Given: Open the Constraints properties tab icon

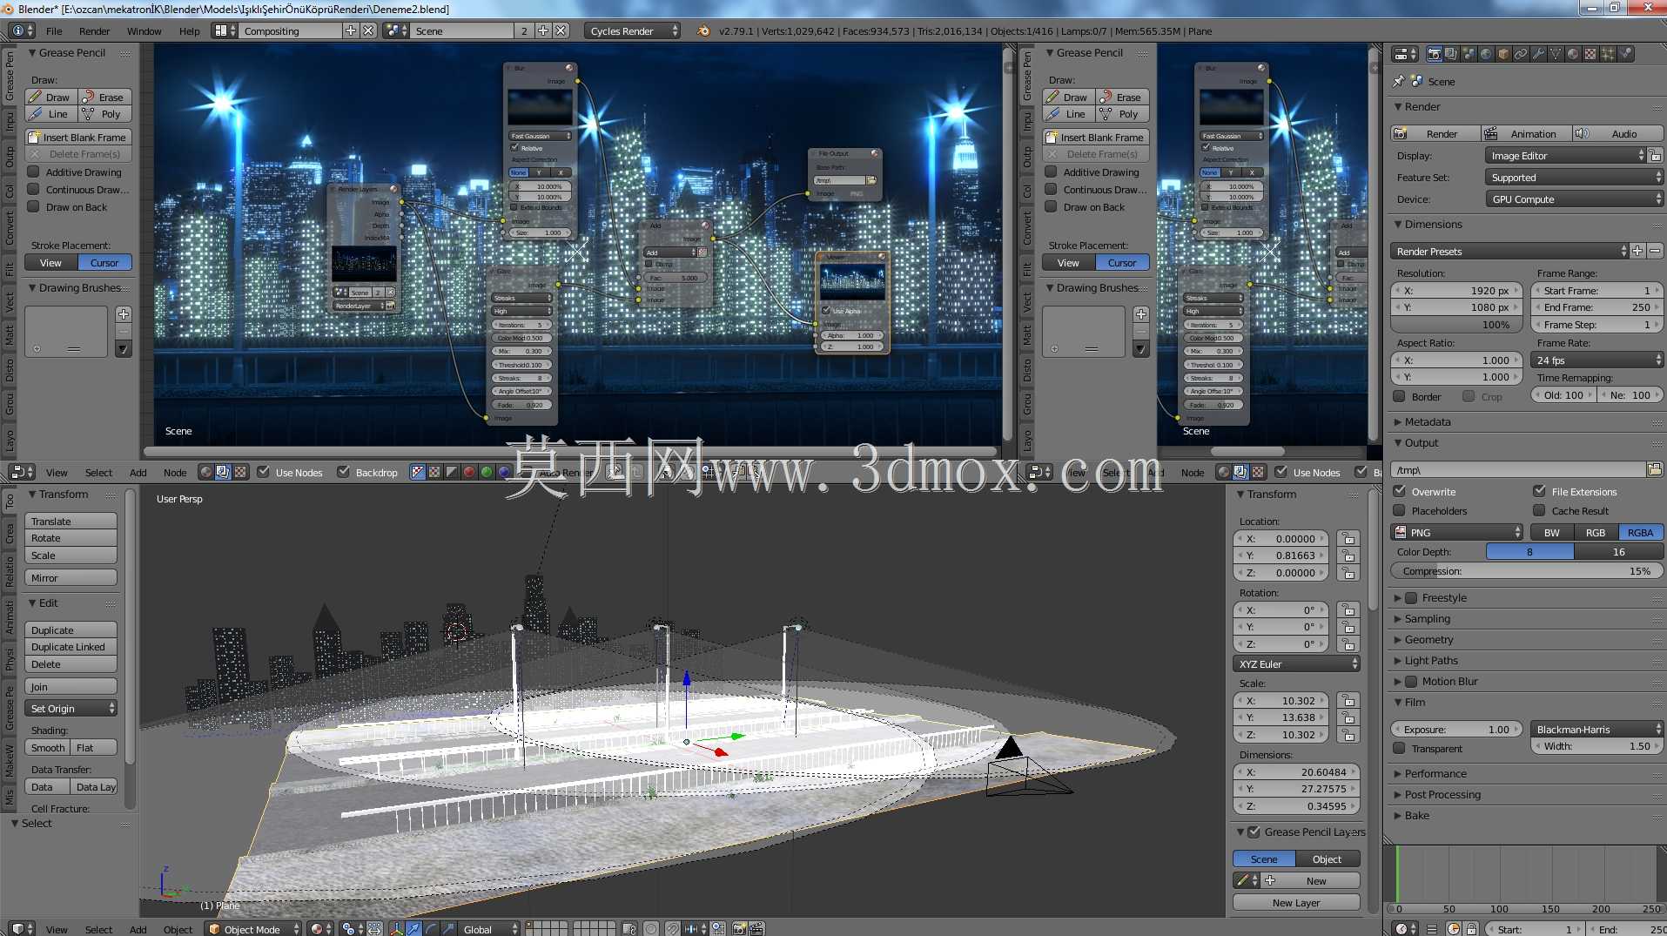Looking at the screenshot, I should point(1521,54).
